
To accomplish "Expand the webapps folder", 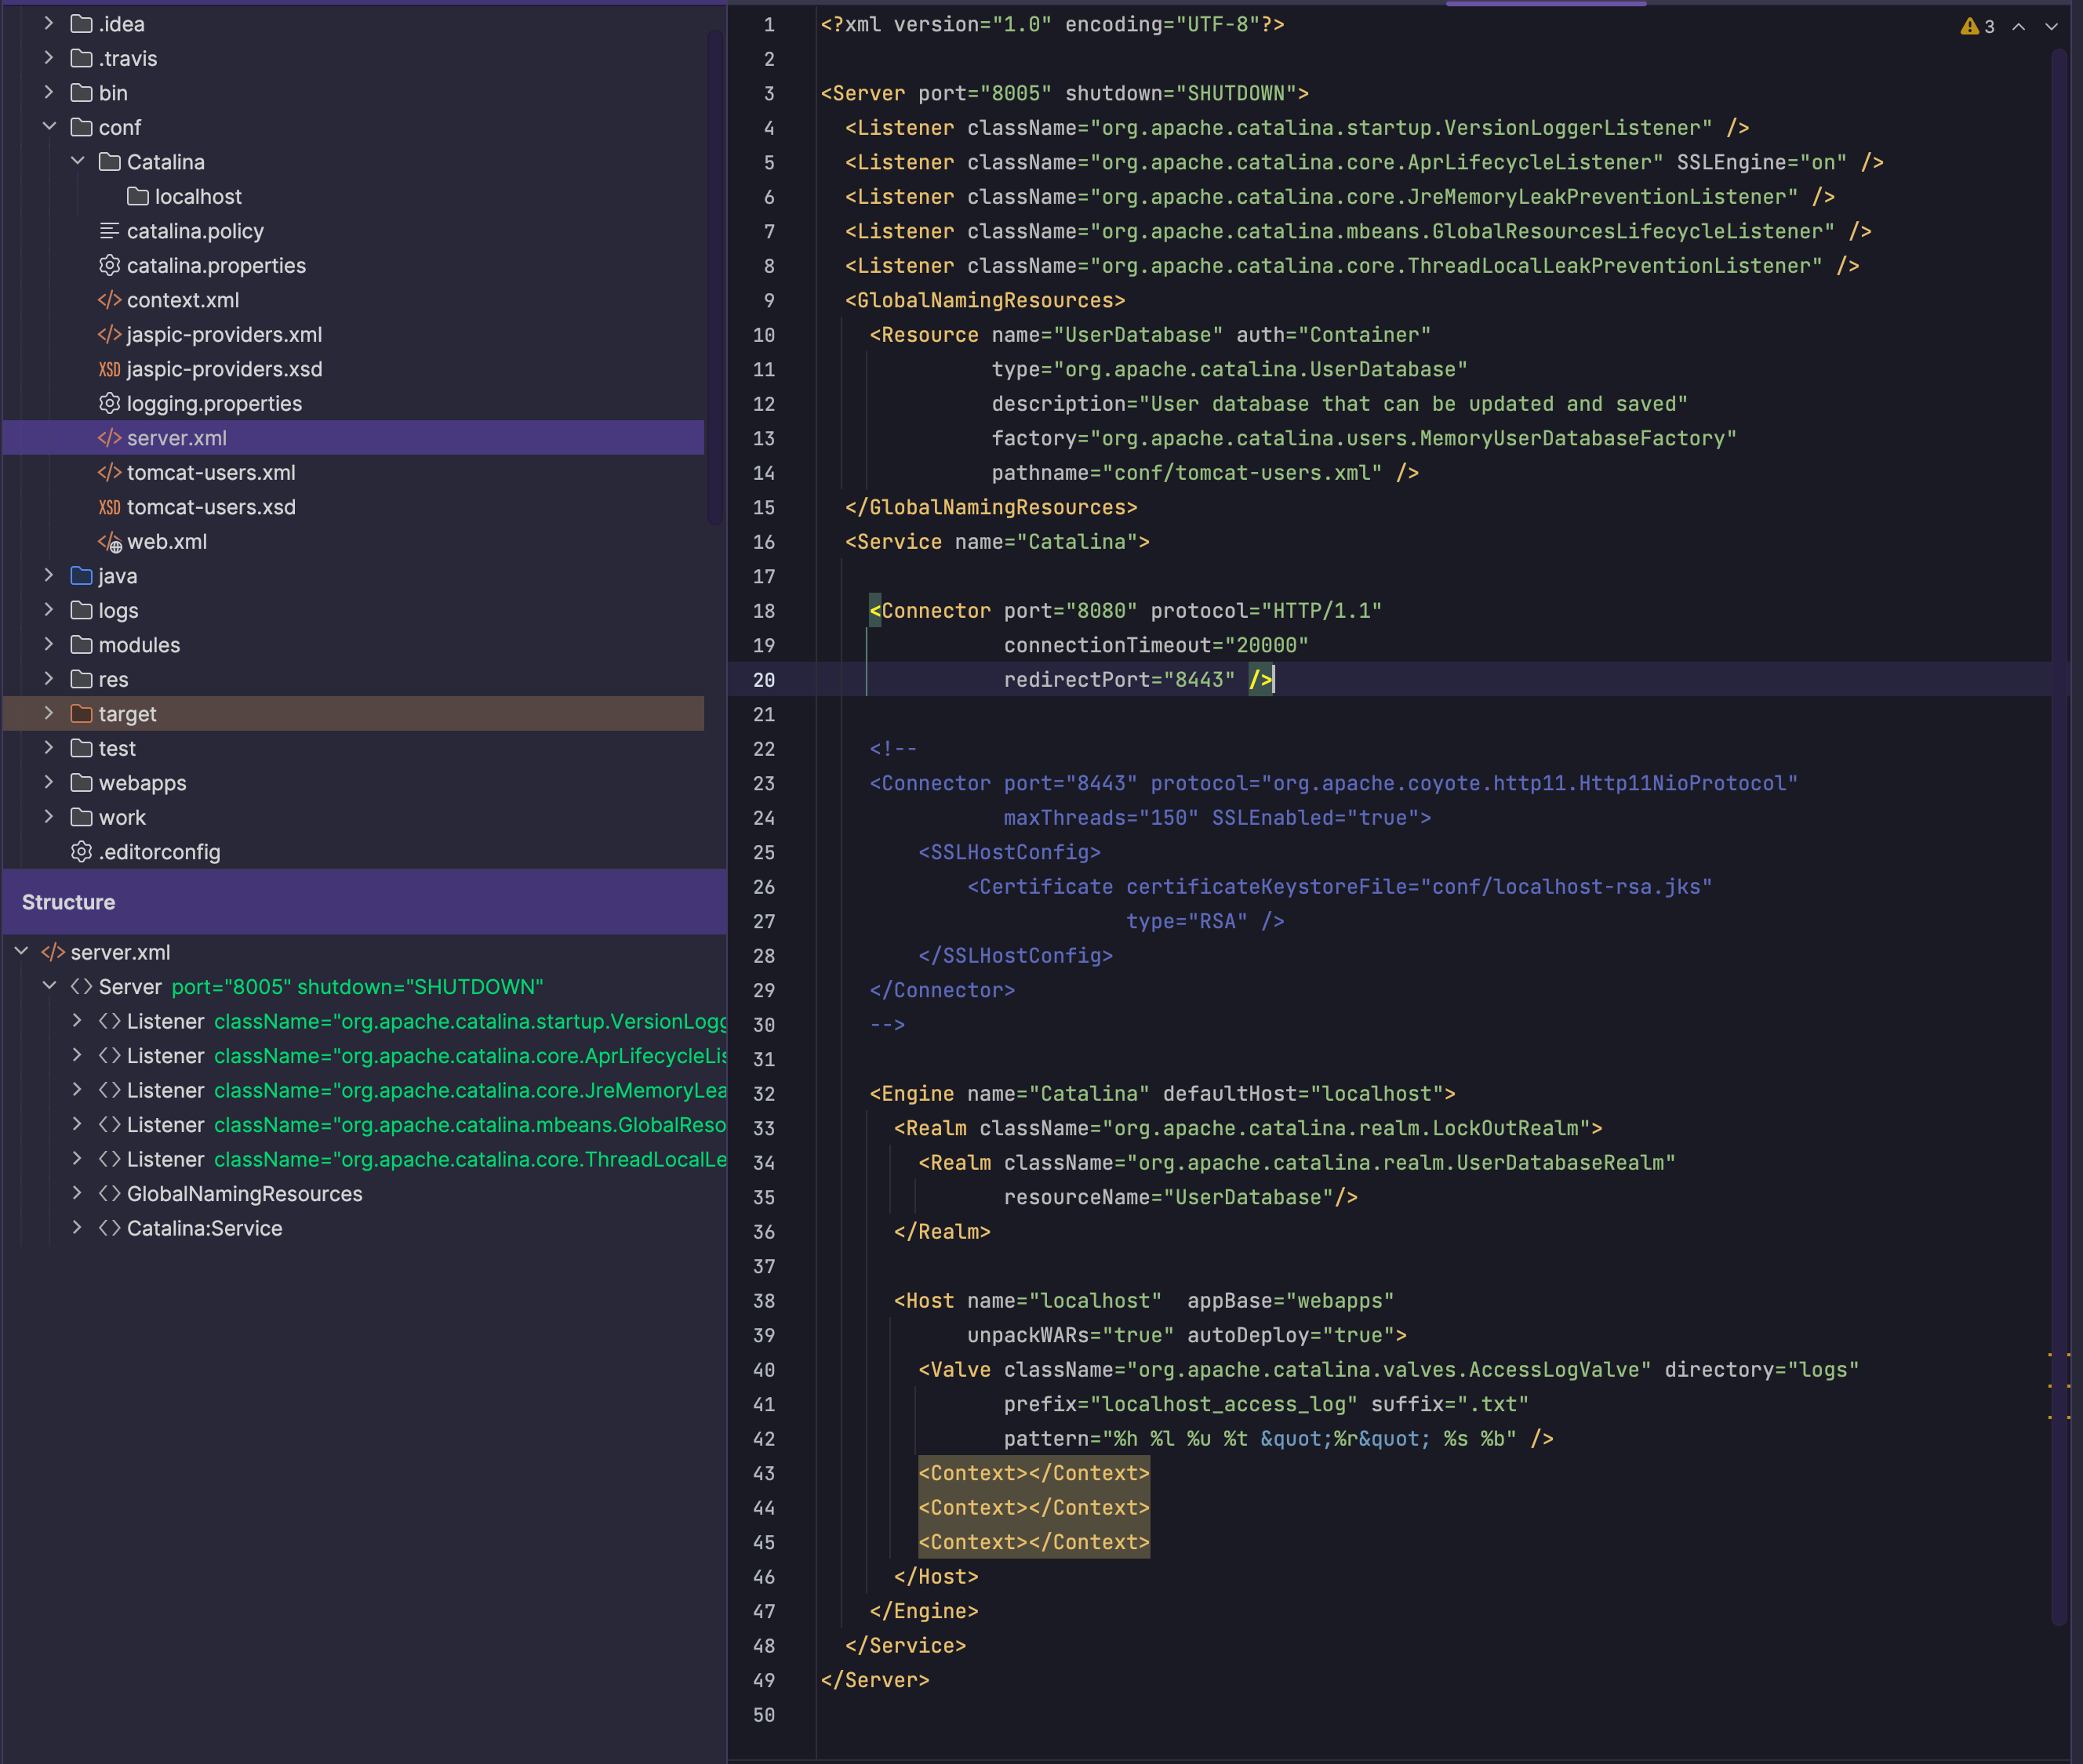I will [x=49, y=783].
